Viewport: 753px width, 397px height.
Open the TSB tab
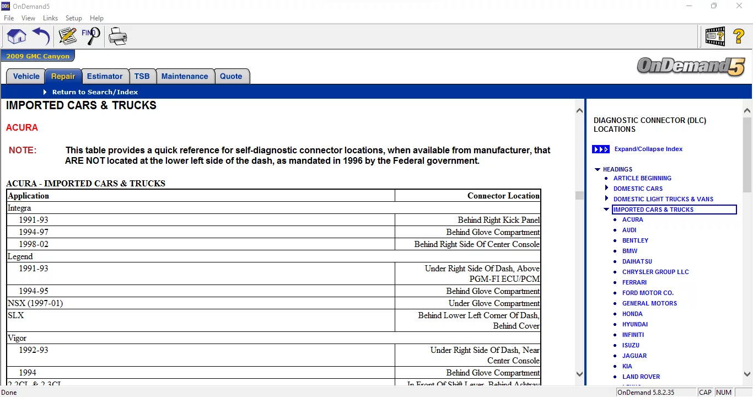pos(142,77)
